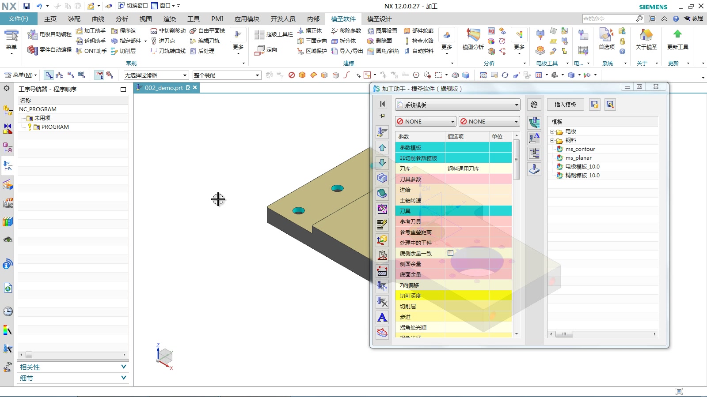Launch 电极自动编程 from the ribbon
The width and height of the screenshot is (707, 397).
(x=49, y=34)
